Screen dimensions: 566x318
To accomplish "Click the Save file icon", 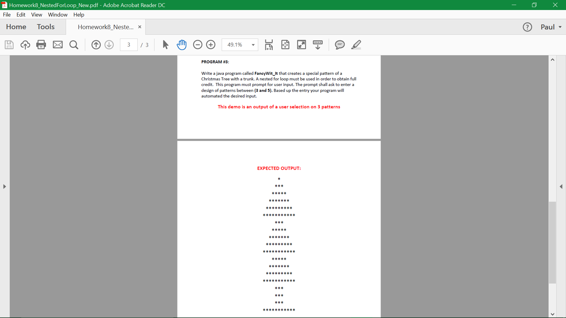I will (x=9, y=45).
